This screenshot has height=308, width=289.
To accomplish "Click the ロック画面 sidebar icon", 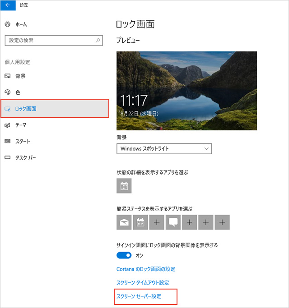I will (x=8, y=109).
